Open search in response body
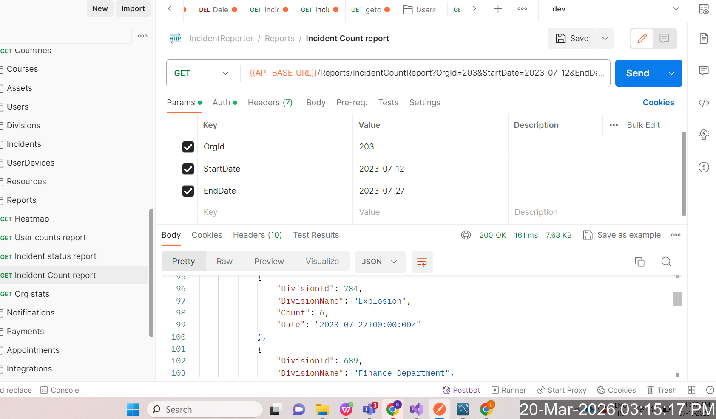 [x=666, y=262]
